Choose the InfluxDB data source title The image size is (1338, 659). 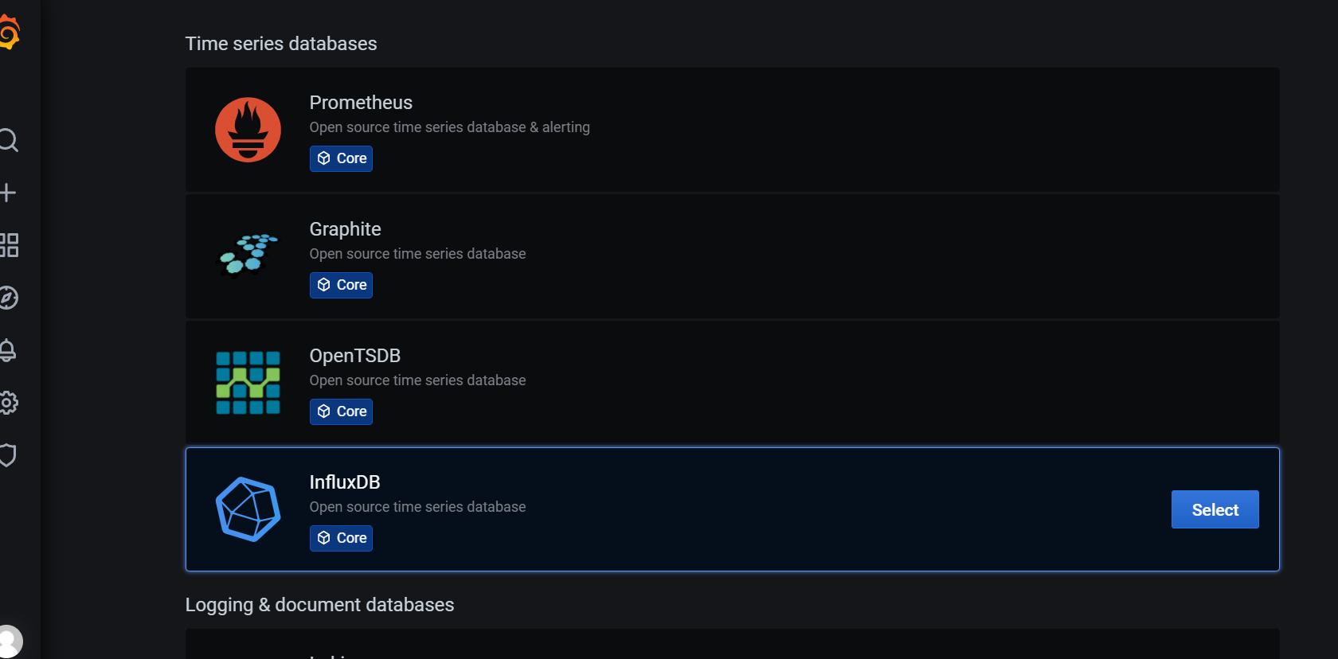(x=345, y=482)
